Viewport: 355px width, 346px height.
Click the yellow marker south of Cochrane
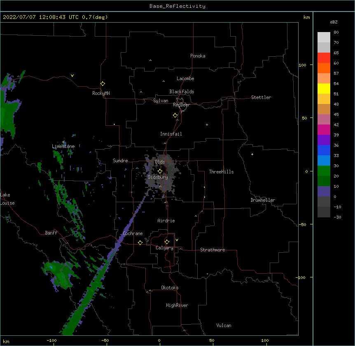140,242
